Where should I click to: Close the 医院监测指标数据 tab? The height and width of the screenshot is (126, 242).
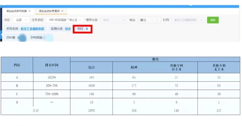point(30,11)
